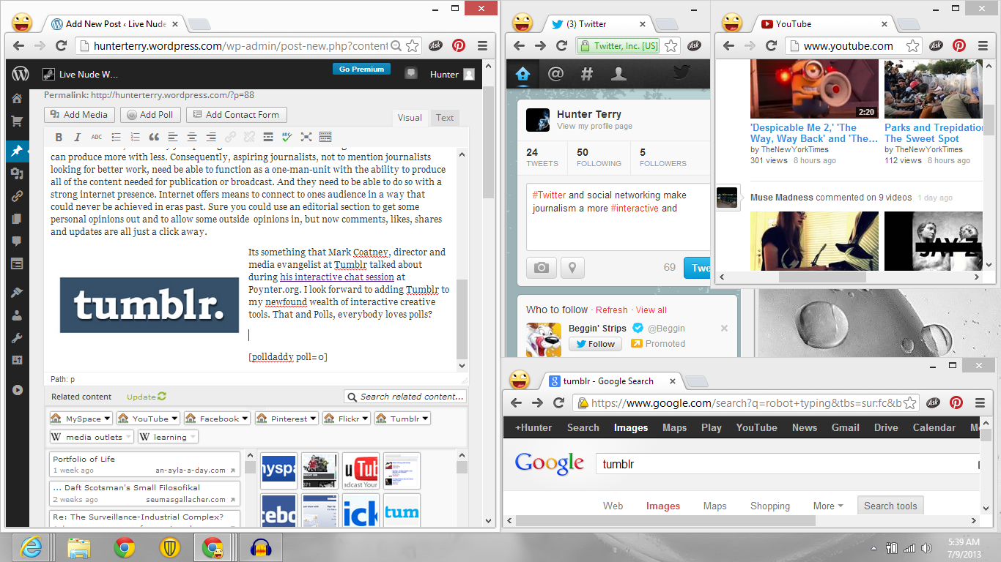Select Maps in the Google top bar
1001x562 pixels.
click(674, 427)
